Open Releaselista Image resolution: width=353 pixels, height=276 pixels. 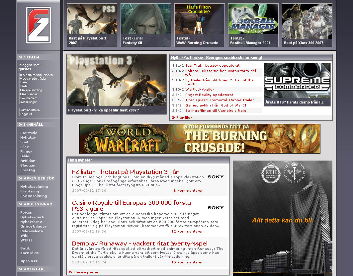pos(32,231)
